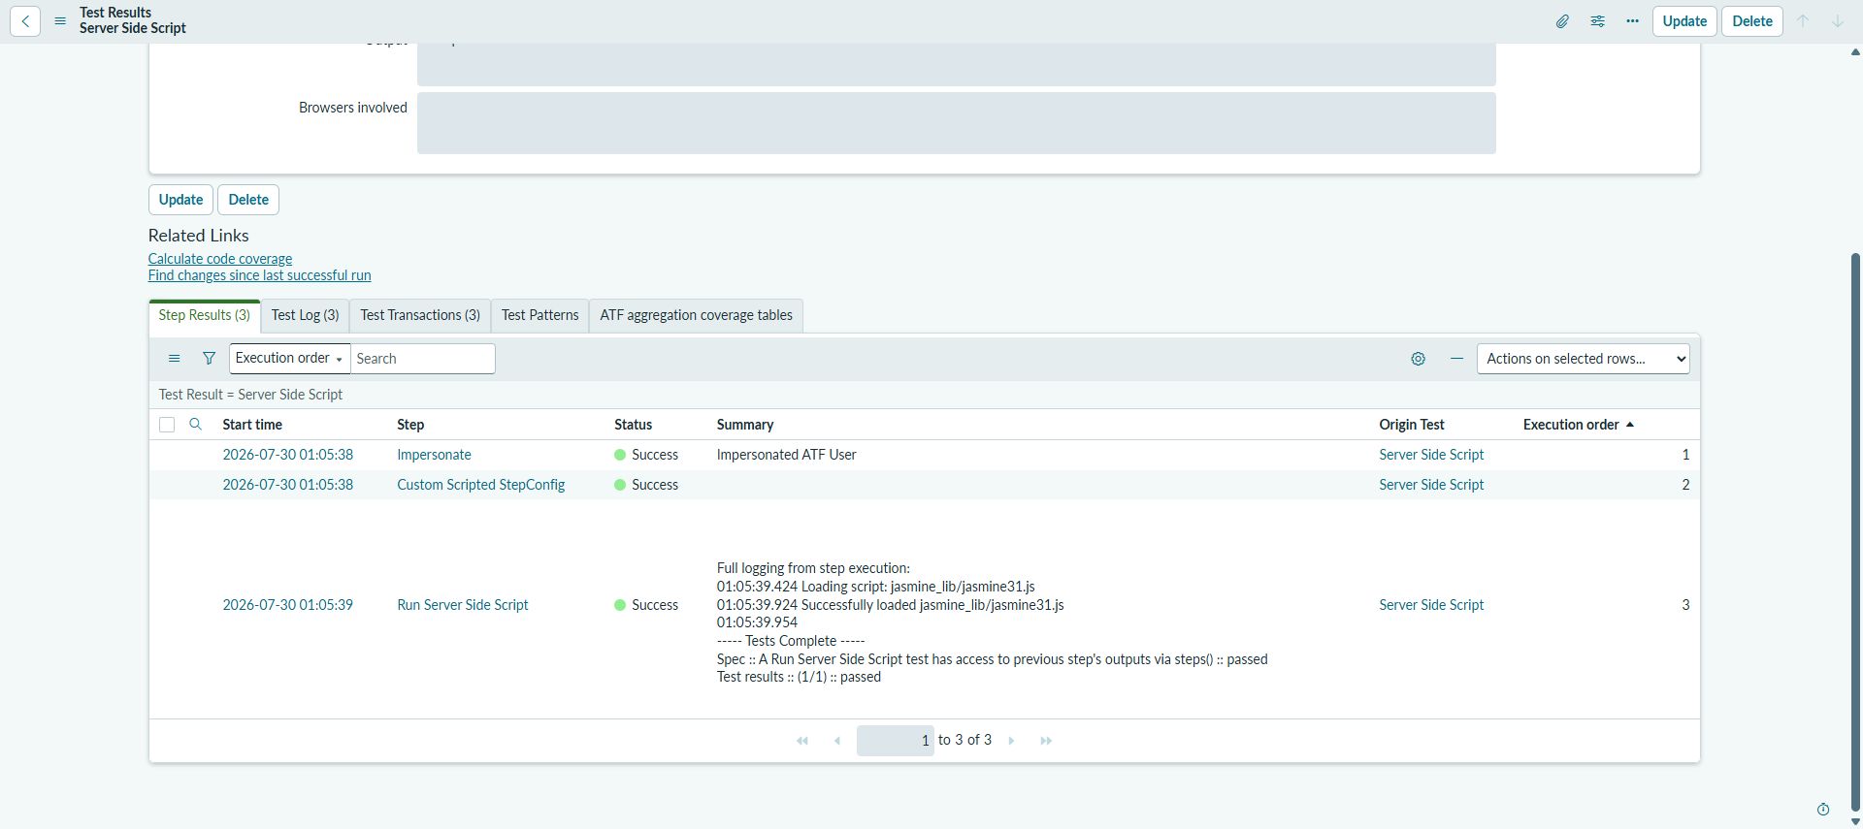This screenshot has width=1863, height=829.
Task: Switch to the Test Log tab
Action: tap(305, 315)
